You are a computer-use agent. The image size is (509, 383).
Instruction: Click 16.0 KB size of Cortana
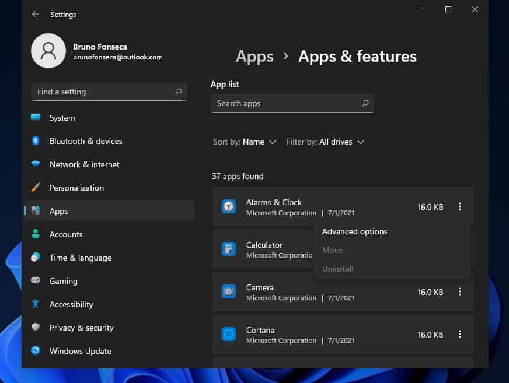point(430,335)
